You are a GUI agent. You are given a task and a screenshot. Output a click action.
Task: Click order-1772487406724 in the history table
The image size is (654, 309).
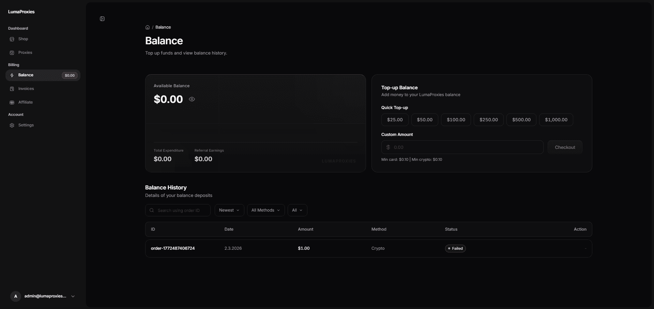click(172, 248)
